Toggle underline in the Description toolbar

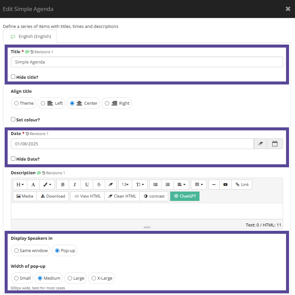click(87, 185)
